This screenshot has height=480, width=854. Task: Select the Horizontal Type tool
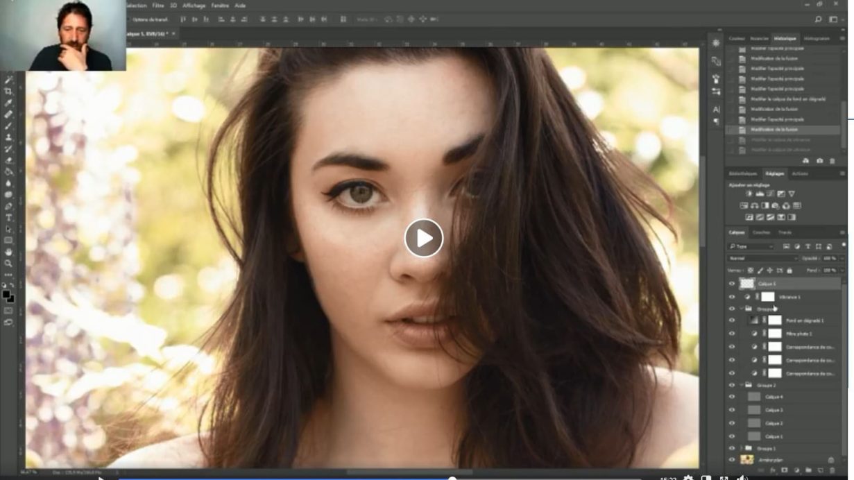point(8,218)
